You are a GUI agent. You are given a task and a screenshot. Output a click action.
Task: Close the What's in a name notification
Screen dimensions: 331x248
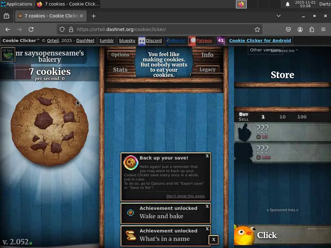pyautogui.click(x=207, y=229)
